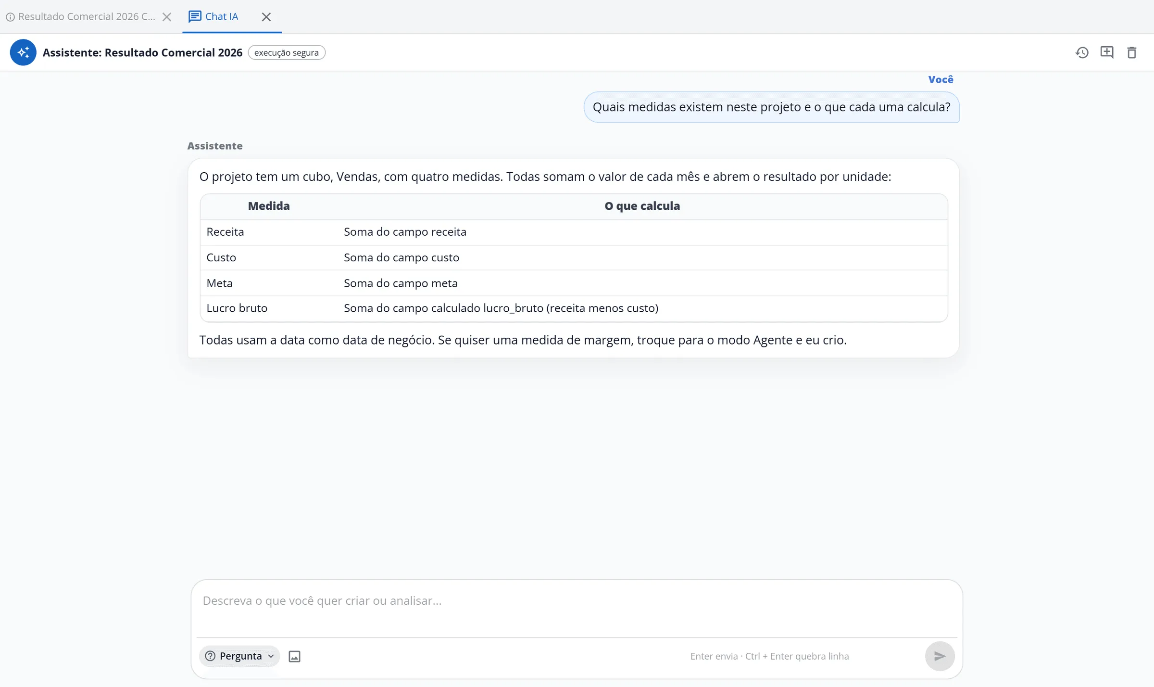Close the Chat IA tab
Viewport: 1154px width, 687px height.
click(x=266, y=17)
